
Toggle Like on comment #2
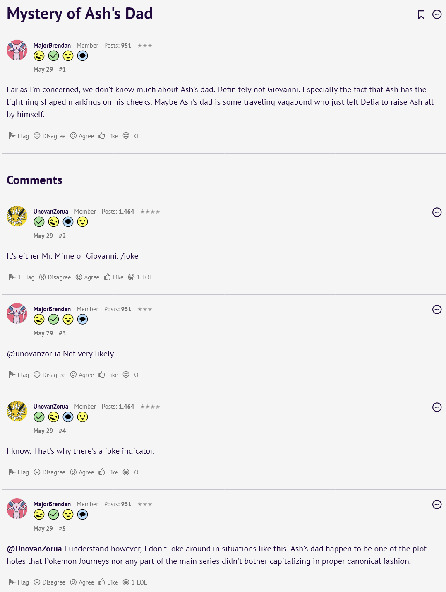pyautogui.click(x=114, y=277)
